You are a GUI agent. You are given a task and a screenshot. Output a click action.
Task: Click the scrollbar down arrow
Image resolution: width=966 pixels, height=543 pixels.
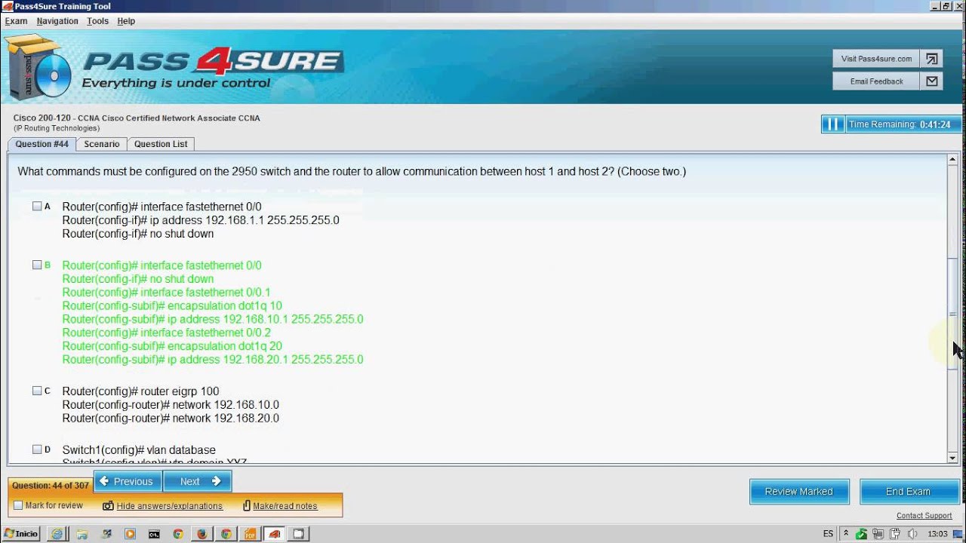coord(952,458)
